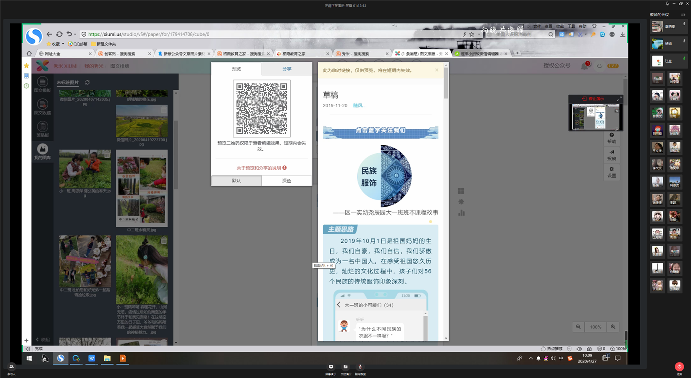This screenshot has height=378, width=691.
Task: Click the browser search magnifier icon
Action: pos(551,34)
